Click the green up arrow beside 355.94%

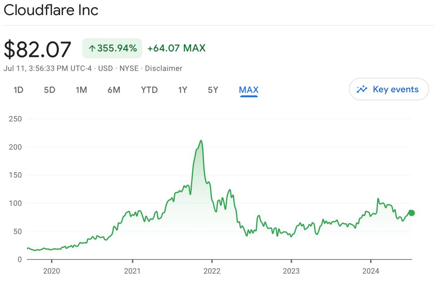(92, 48)
